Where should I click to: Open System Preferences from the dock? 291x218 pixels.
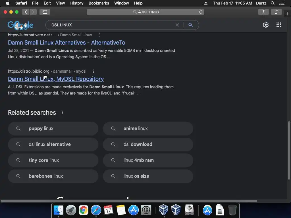point(146,210)
